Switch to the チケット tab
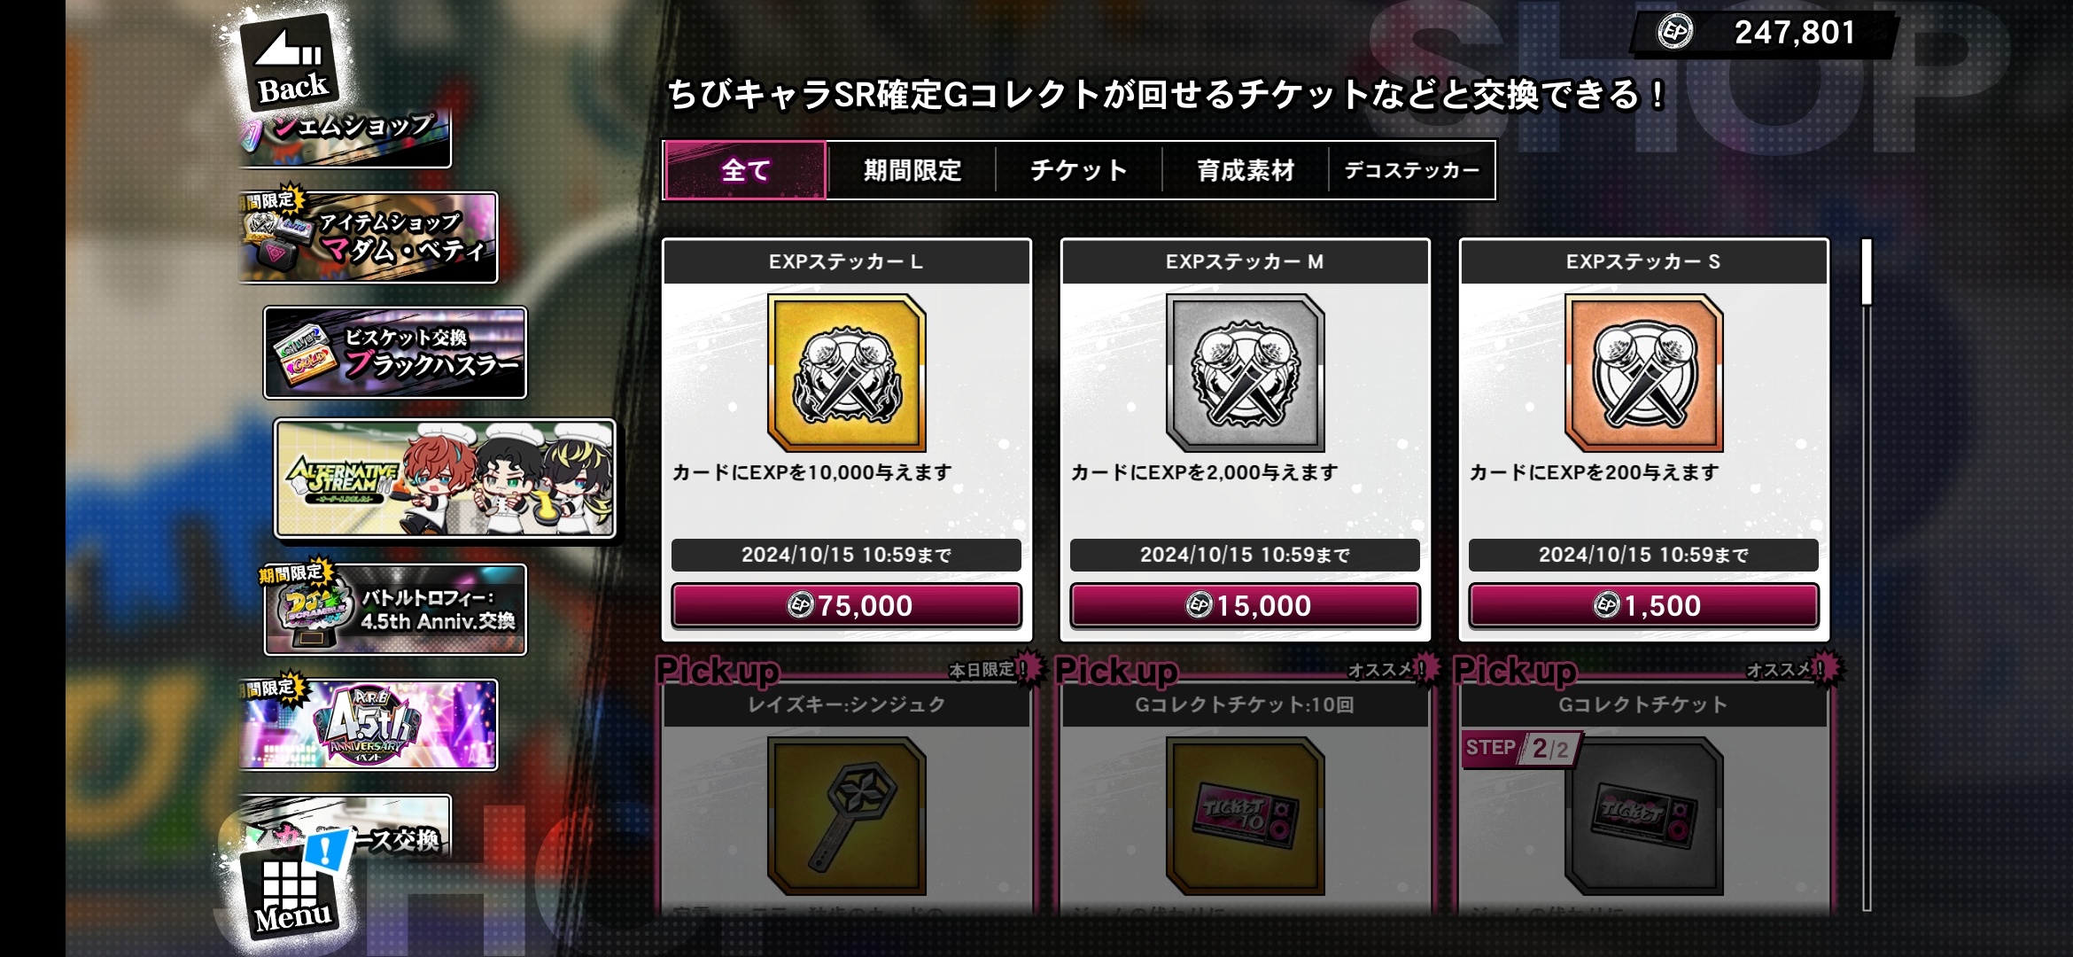Image resolution: width=2073 pixels, height=957 pixels. [1078, 170]
